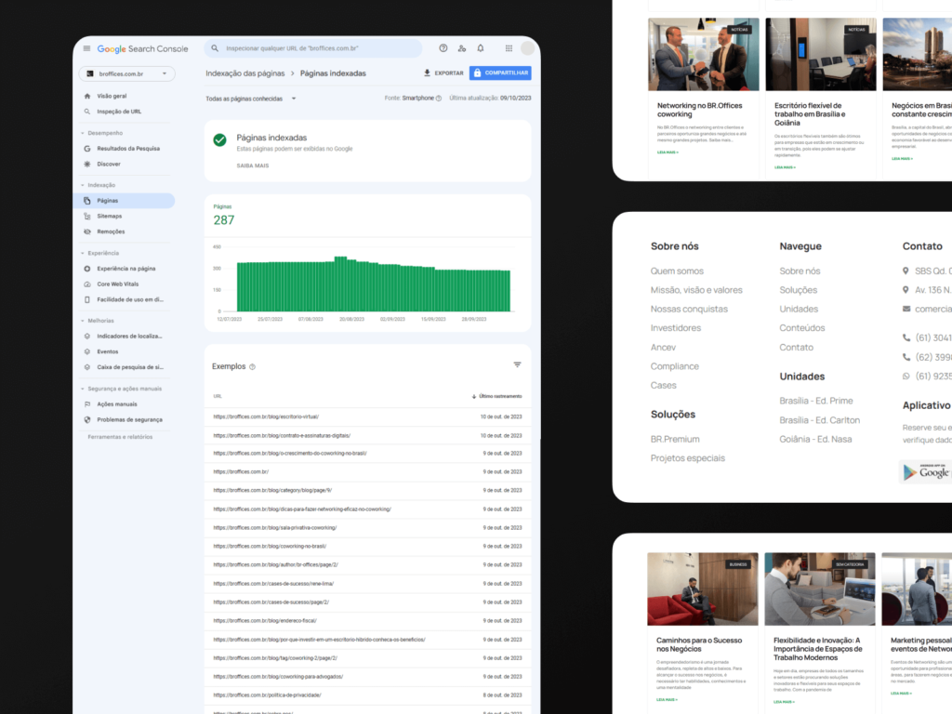Open Flexibilidade e Inovação article title

818,649
